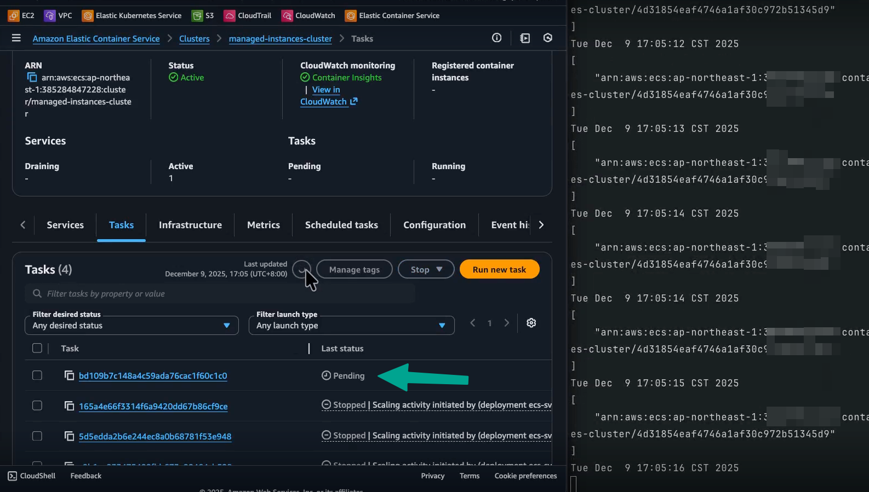Image resolution: width=869 pixels, height=492 pixels.
Task: Switch to the Metrics tab
Action: point(263,225)
